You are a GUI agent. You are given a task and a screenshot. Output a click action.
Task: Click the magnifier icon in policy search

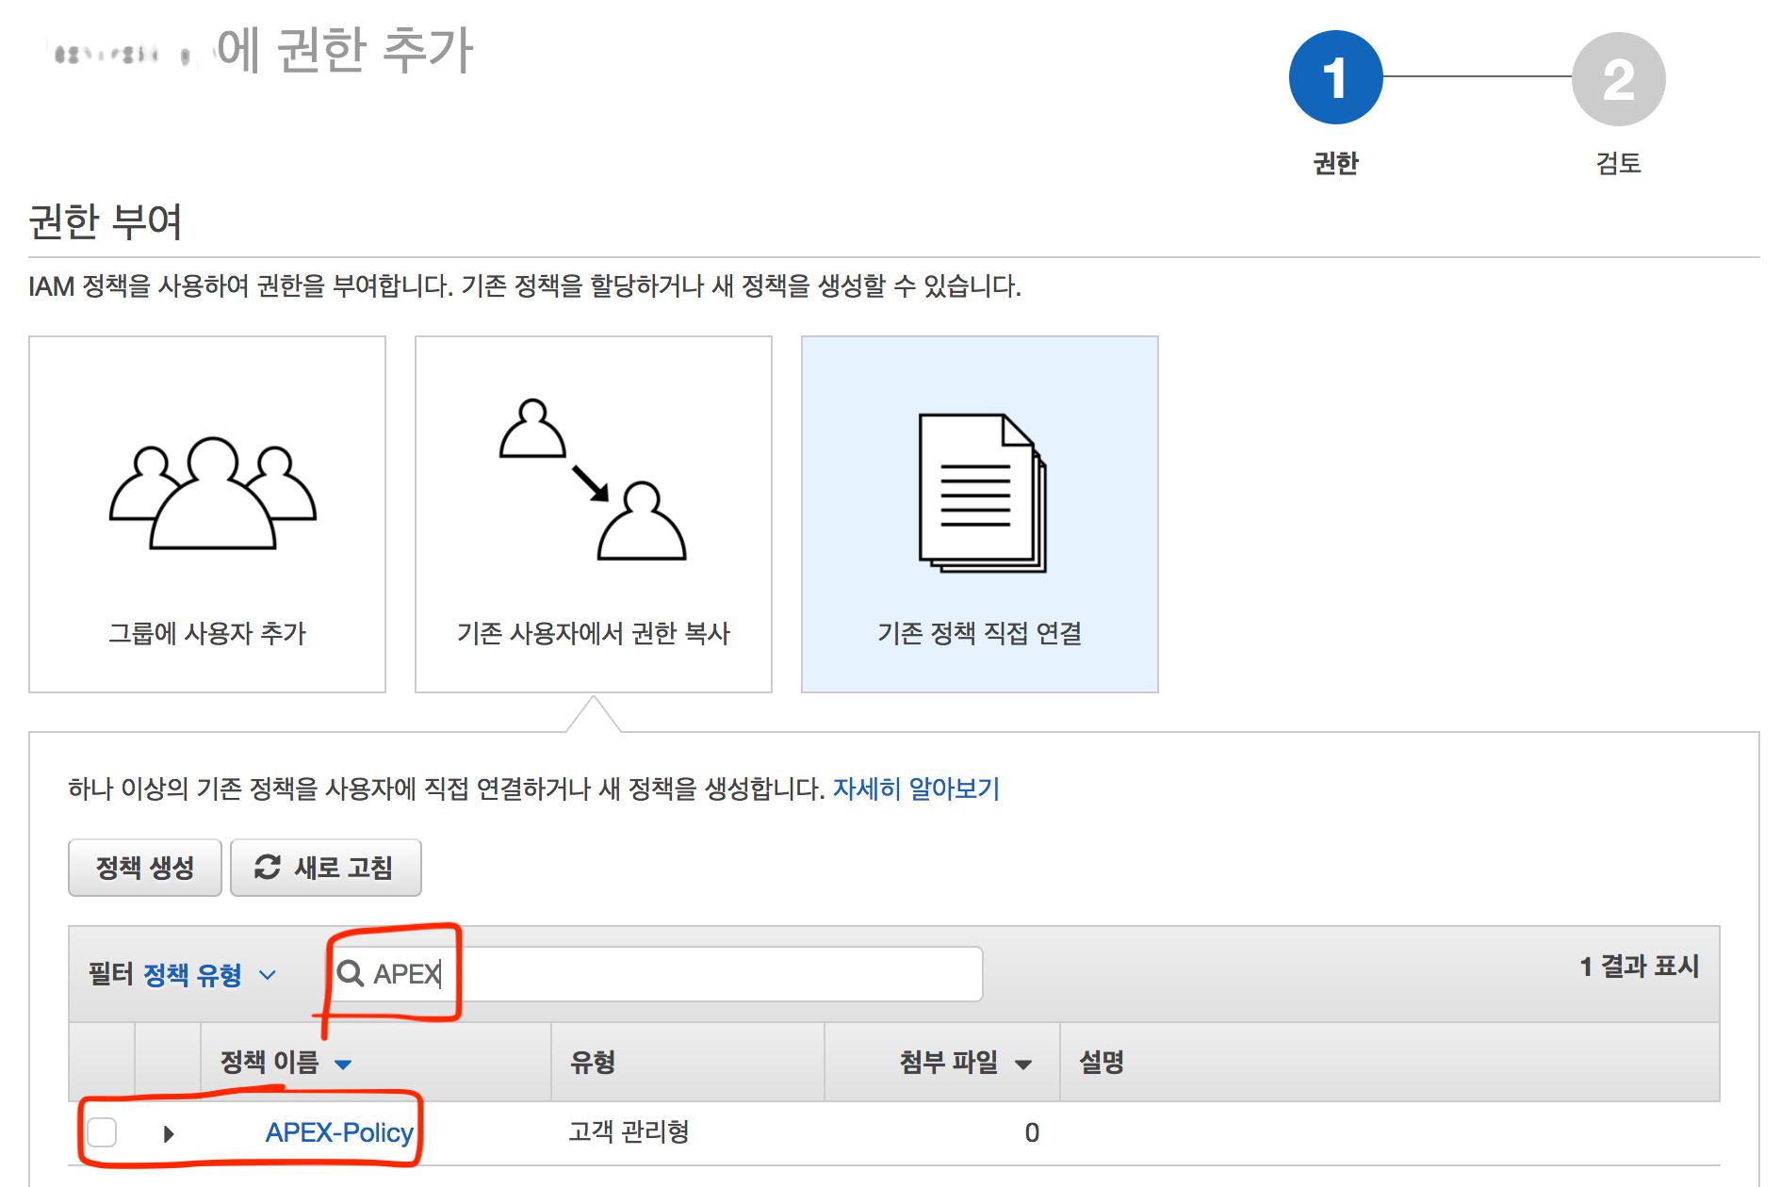point(350,973)
